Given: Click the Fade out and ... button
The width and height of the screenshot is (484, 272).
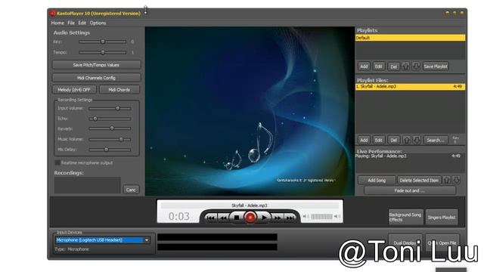Looking at the screenshot, I should pos(410,190).
